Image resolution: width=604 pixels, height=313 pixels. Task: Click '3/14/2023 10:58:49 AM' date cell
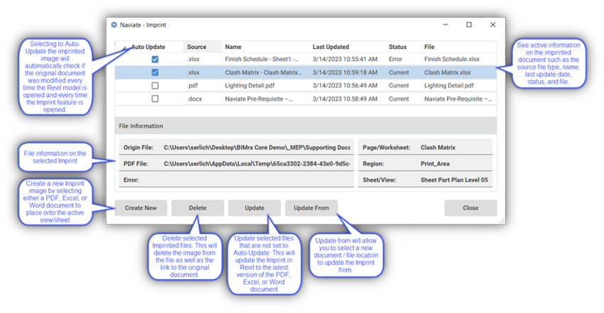pos(345,99)
